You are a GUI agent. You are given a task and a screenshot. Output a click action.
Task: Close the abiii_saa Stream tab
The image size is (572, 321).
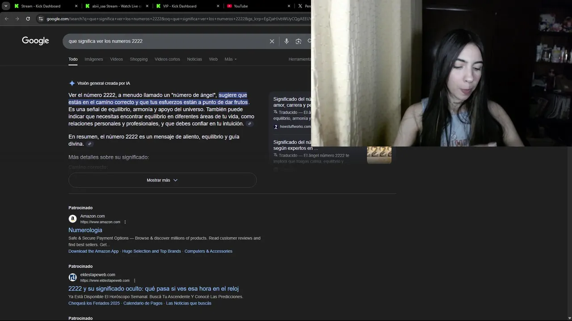147,6
